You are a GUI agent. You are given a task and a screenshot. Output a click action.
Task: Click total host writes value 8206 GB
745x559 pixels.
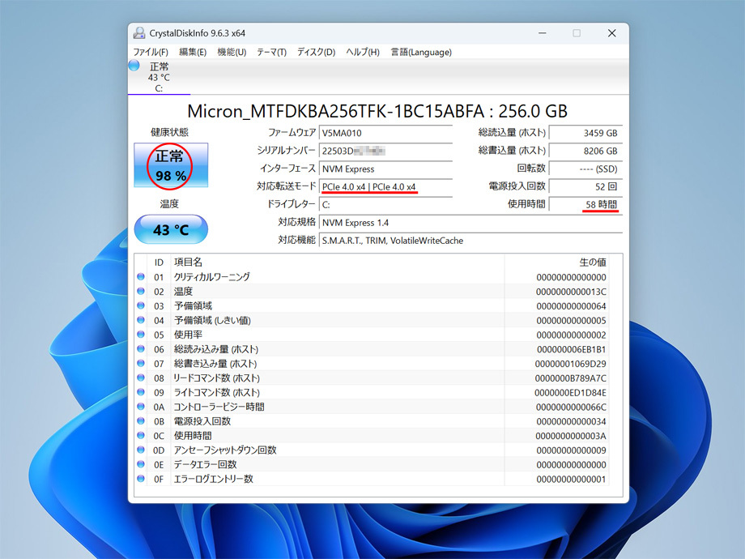(x=585, y=151)
